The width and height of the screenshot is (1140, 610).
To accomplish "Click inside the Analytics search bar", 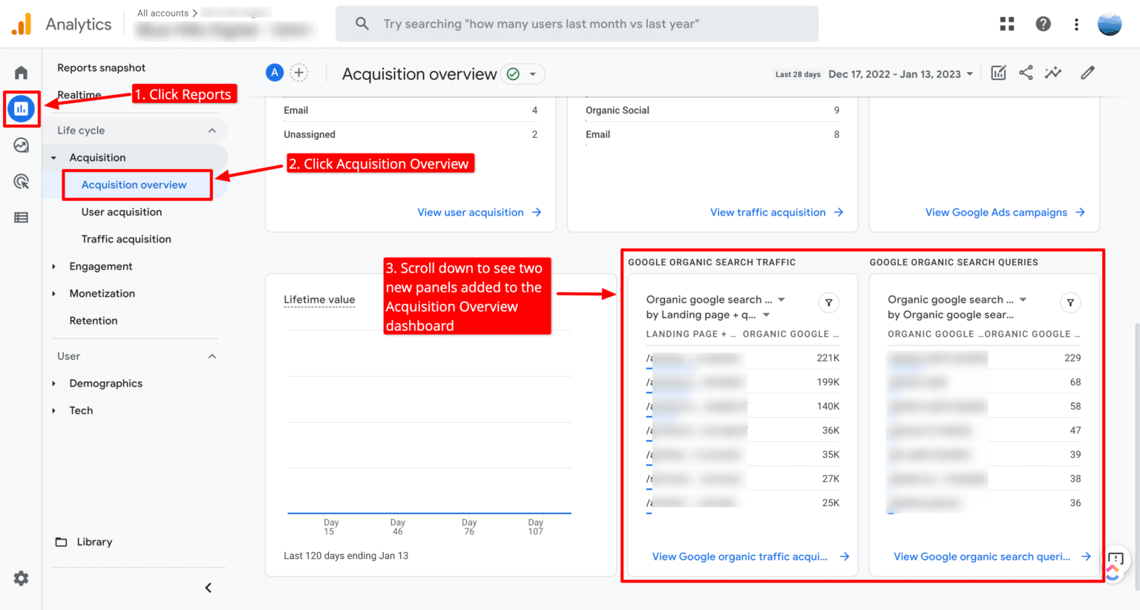I will click(x=577, y=23).
